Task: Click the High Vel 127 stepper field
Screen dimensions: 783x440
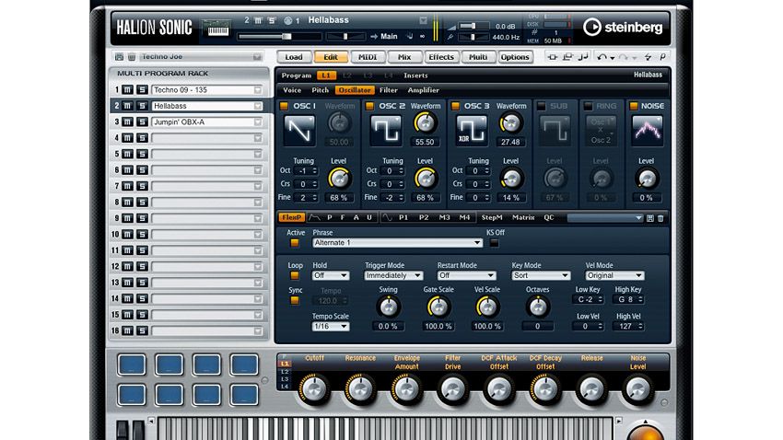Action: [627, 326]
